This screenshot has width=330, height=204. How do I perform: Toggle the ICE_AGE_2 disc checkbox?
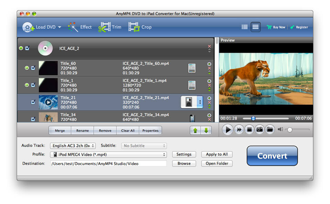(27, 48)
